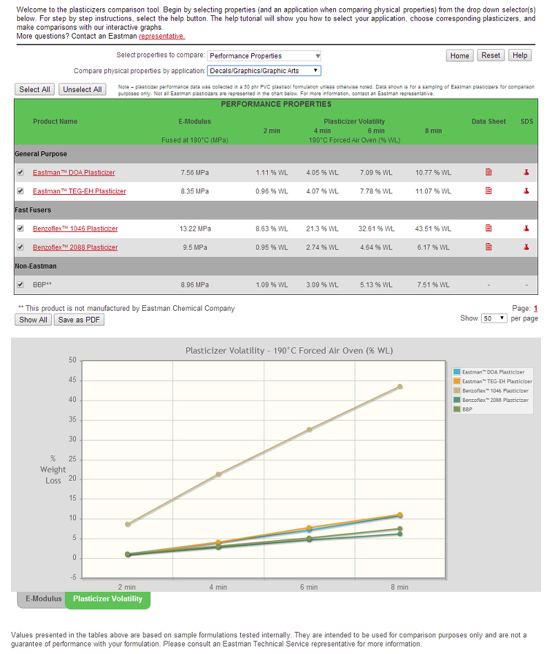Open the Benzoflex 2088 Plasticizer product link
Screen dimensions: 552x654
pos(75,247)
